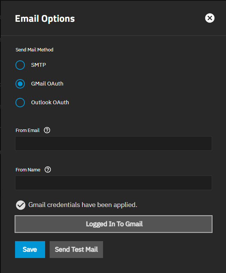The image size is (226, 273).
Task: Click the Email Options title text
Action: pyautogui.click(x=45, y=18)
